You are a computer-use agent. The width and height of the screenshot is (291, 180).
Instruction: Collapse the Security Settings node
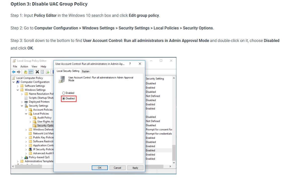(22, 106)
